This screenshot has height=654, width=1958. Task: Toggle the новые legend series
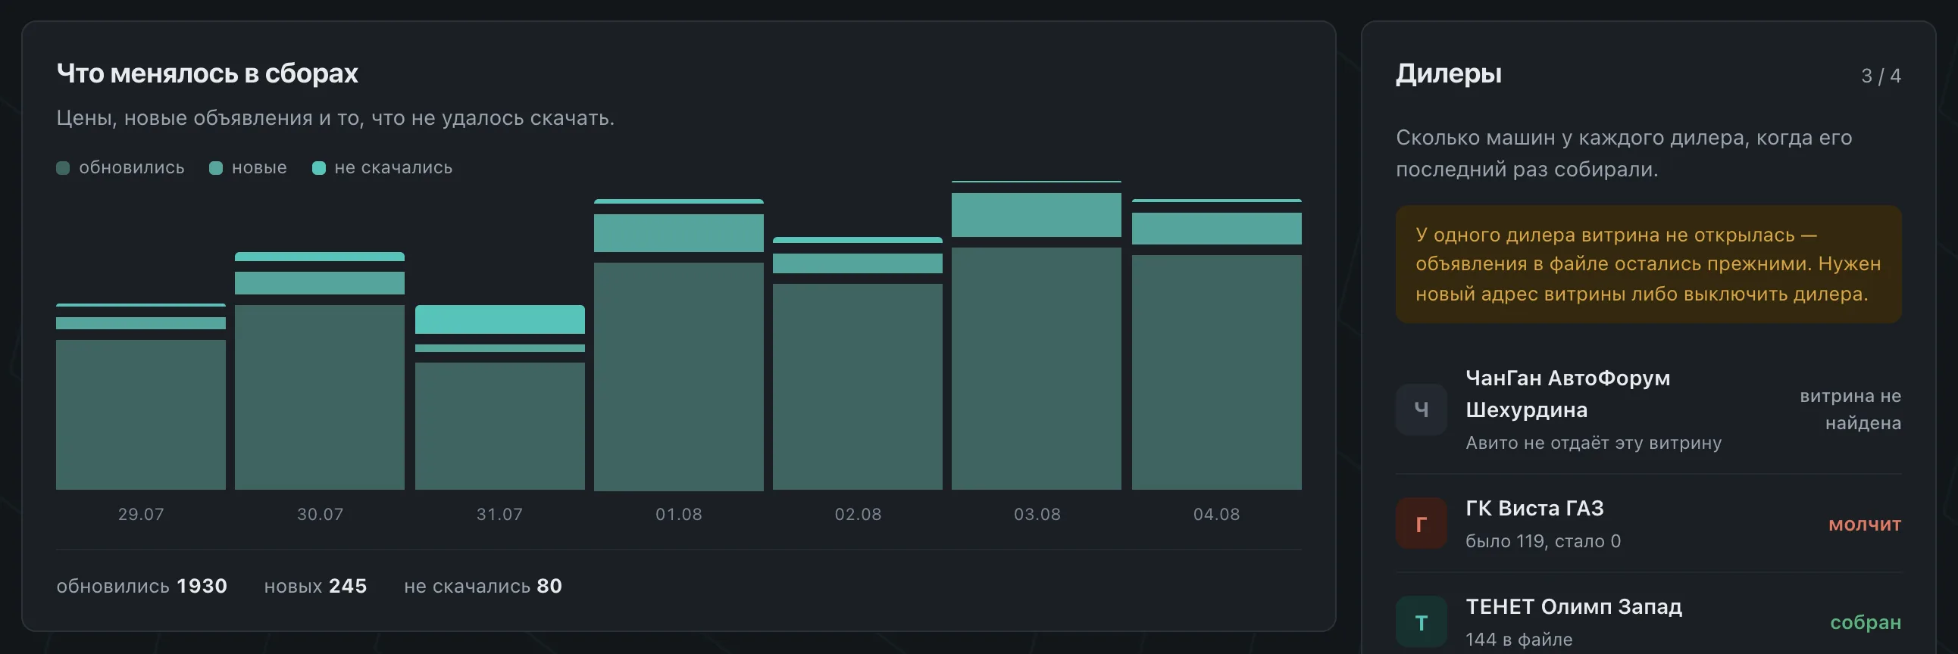click(248, 168)
